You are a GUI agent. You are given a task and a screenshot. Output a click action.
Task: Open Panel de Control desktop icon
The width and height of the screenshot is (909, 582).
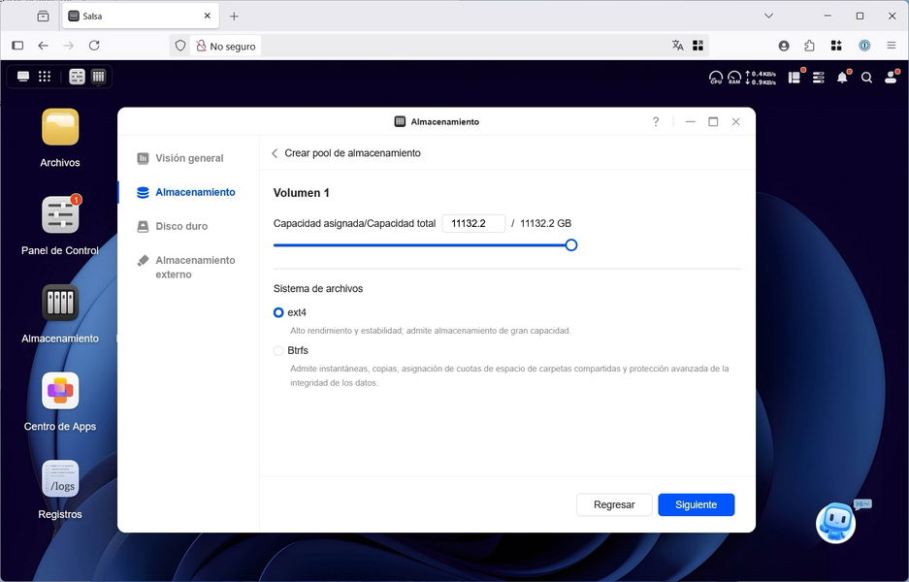[x=60, y=215]
